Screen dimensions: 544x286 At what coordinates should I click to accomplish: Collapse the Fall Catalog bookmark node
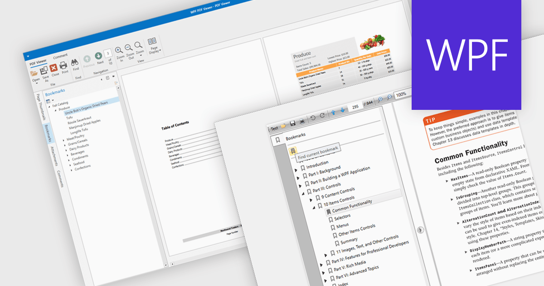click(x=49, y=106)
